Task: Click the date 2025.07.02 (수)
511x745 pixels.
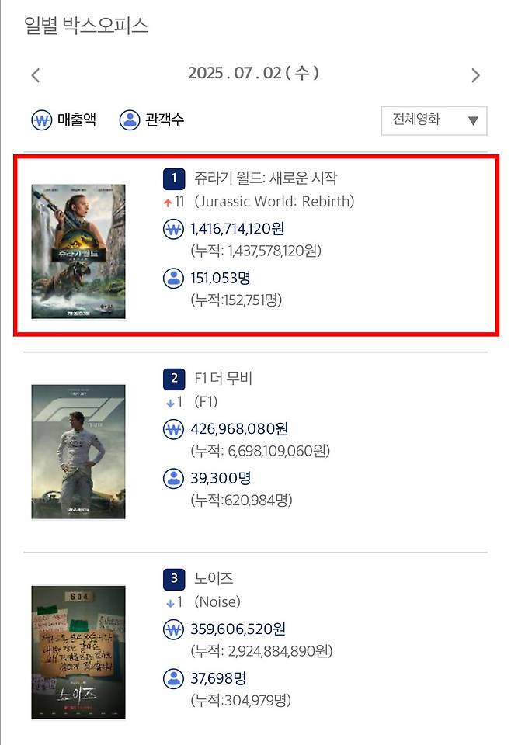Action: (x=253, y=73)
